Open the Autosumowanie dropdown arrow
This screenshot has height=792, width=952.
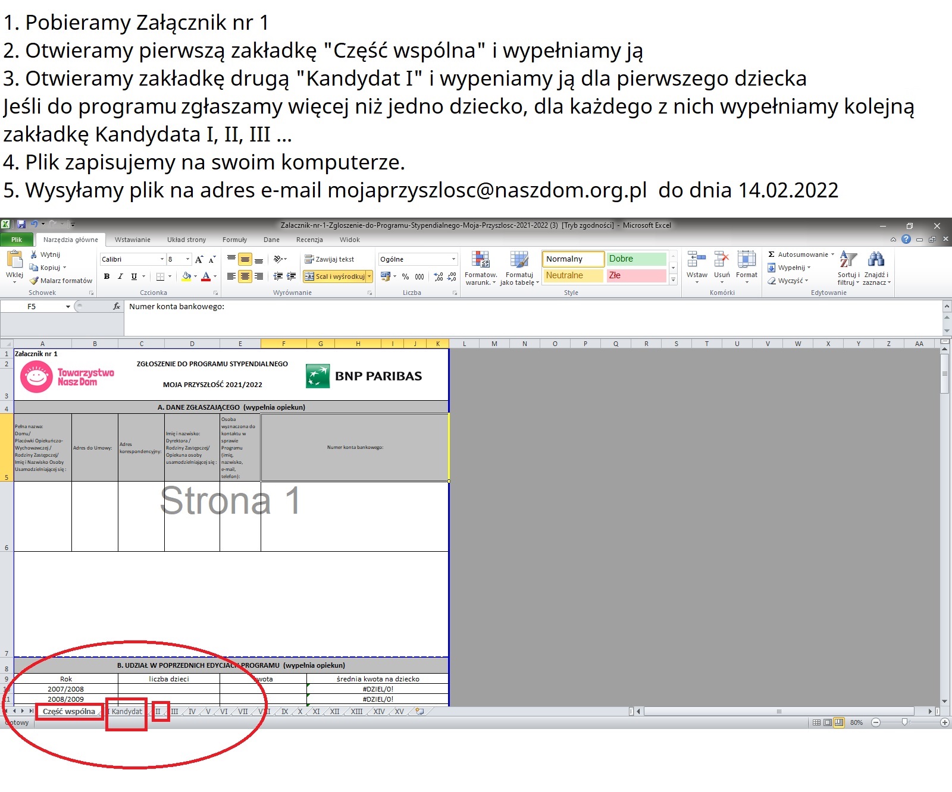click(833, 254)
